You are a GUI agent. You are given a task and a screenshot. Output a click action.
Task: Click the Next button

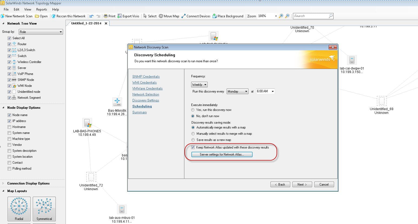[x=302, y=185]
